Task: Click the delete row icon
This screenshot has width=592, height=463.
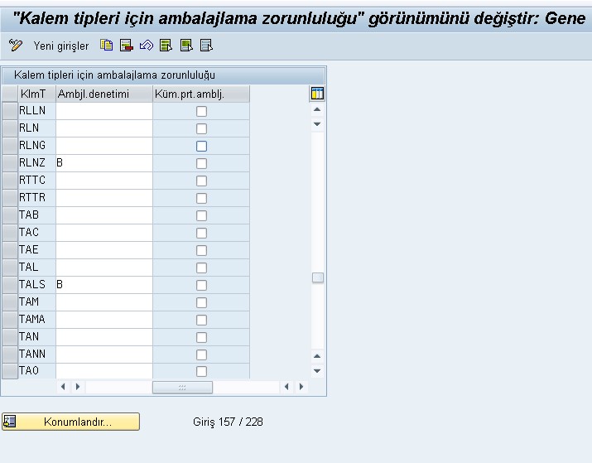Action: (x=127, y=46)
